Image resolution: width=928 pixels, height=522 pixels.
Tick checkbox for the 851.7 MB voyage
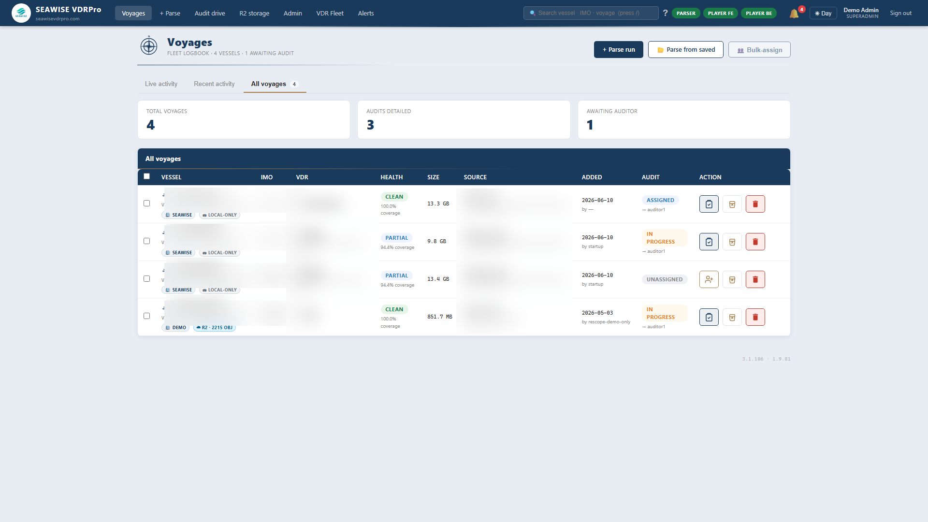pos(146,316)
